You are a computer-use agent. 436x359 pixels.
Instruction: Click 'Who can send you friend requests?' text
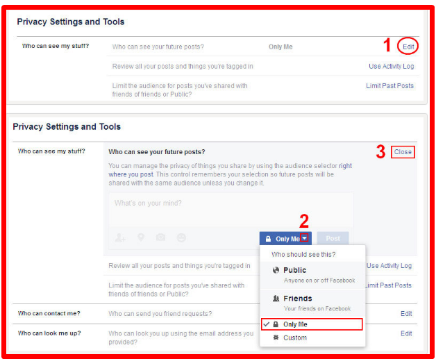[160, 314]
